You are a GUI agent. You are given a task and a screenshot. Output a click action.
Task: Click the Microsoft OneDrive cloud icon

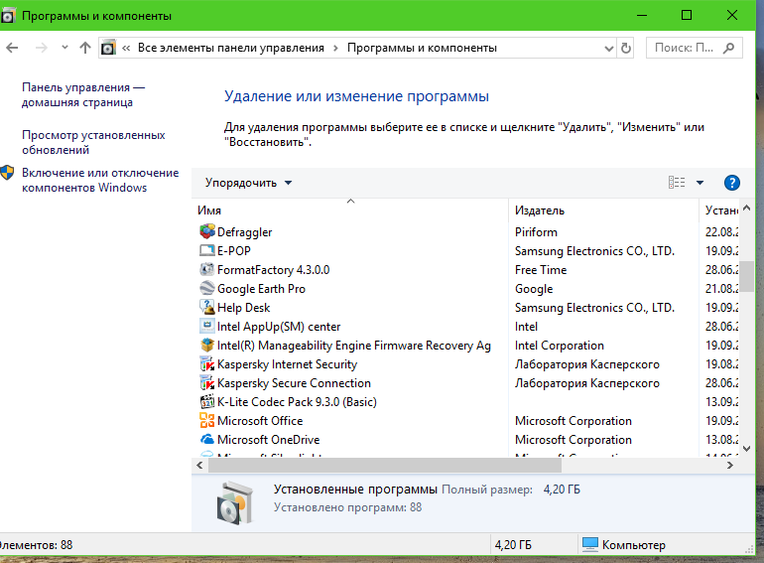(x=207, y=439)
